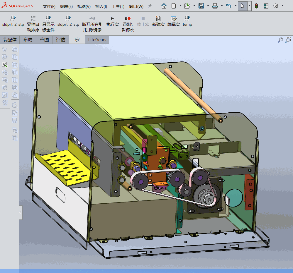The height and width of the screenshot is (273, 293).
Task: Switch to the LiteGears tab
Action: coord(97,40)
